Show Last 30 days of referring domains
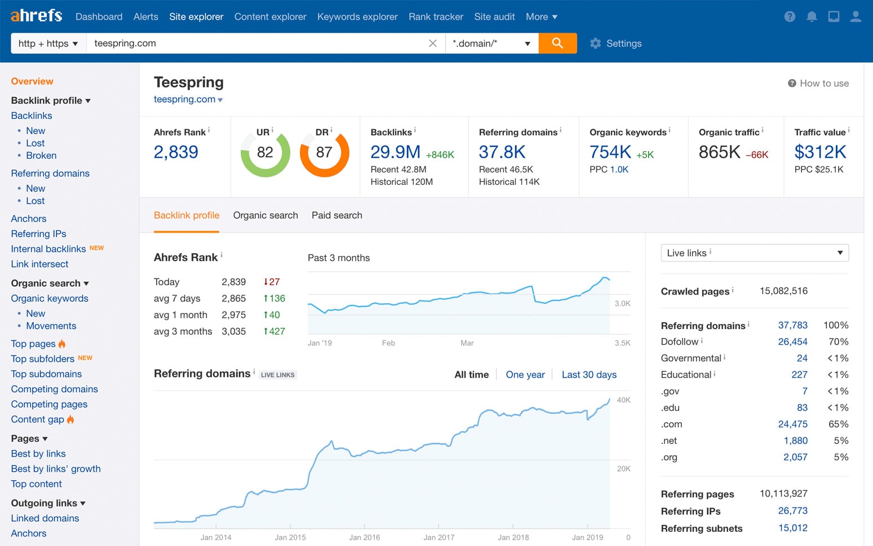This screenshot has height=546, width=873. coord(589,374)
